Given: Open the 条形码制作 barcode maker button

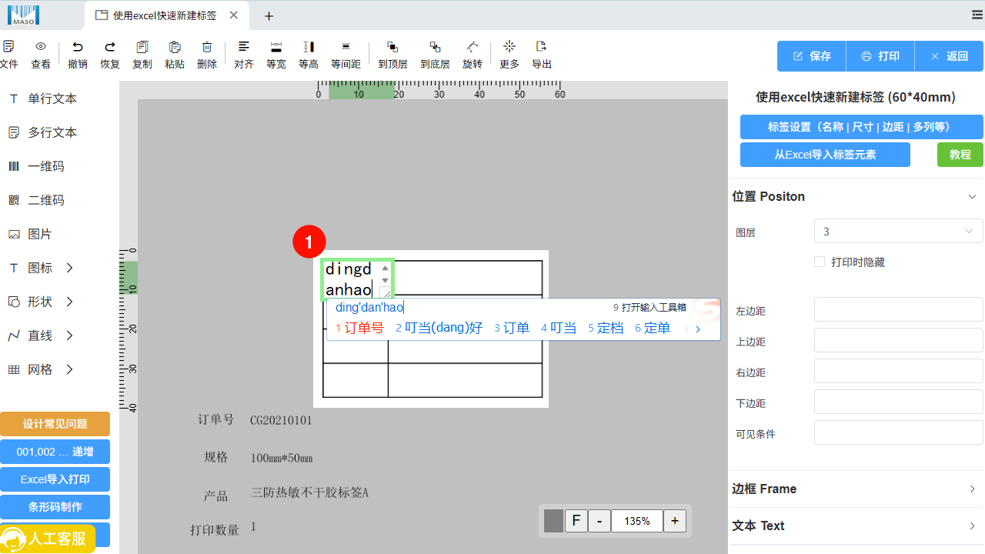Looking at the screenshot, I should 55,507.
